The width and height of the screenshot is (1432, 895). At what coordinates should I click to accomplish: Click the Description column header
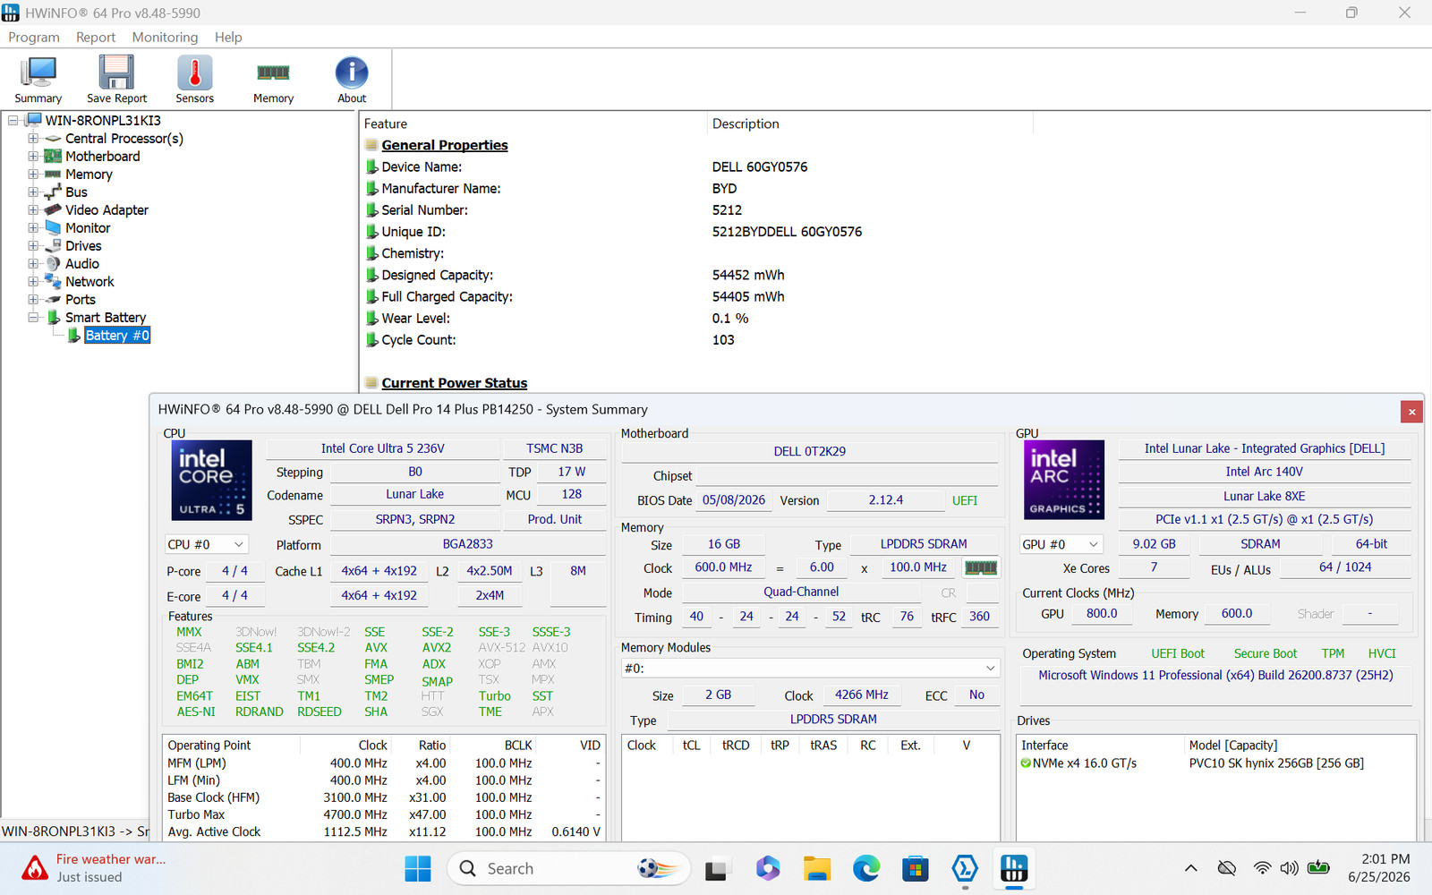point(870,124)
